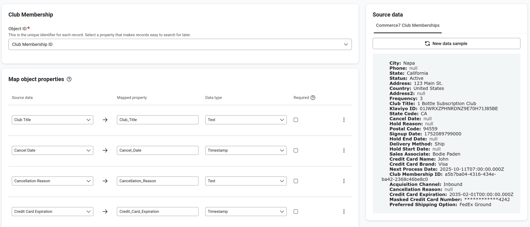Open options menu for Cancel Date row

(x=344, y=150)
